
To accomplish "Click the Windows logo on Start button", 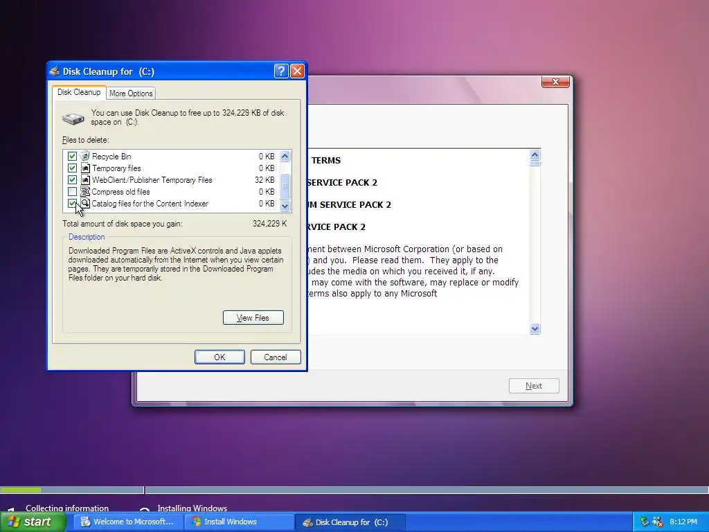I will pos(13,522).
